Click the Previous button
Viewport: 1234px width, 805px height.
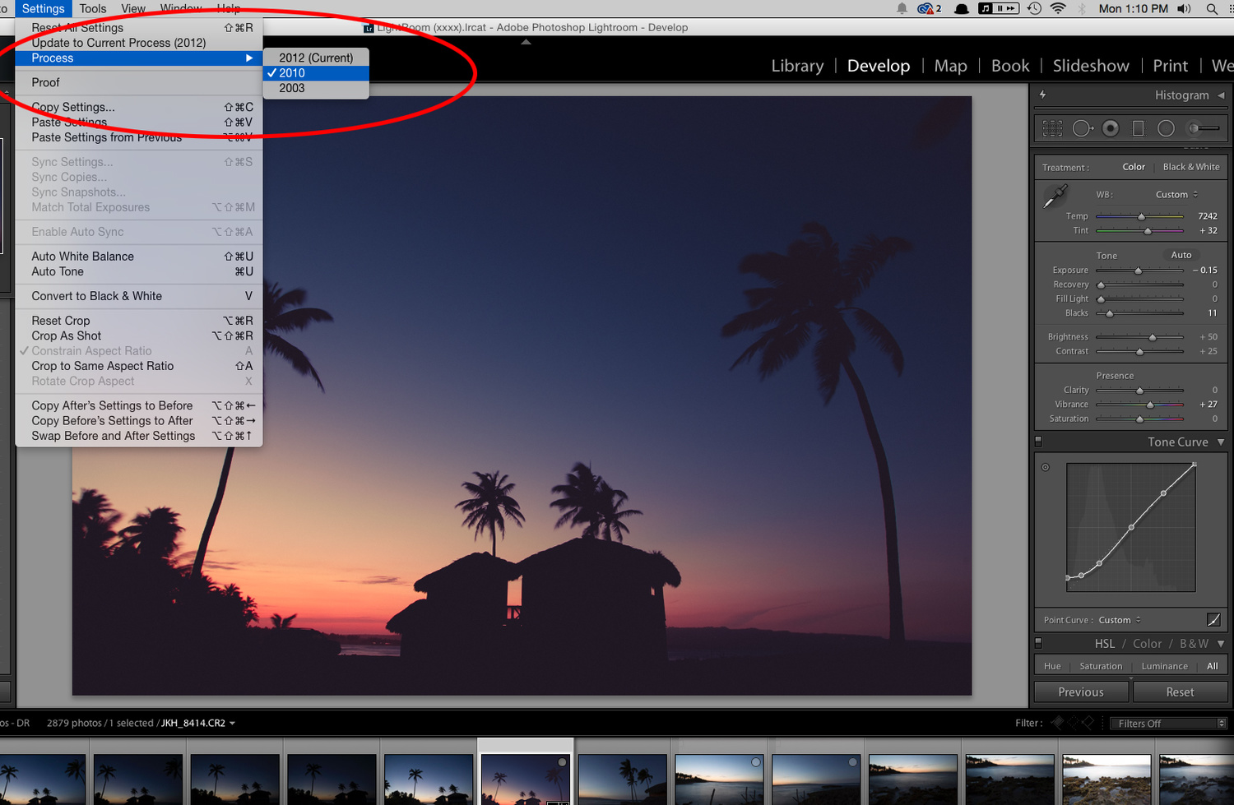(1080, 692)
